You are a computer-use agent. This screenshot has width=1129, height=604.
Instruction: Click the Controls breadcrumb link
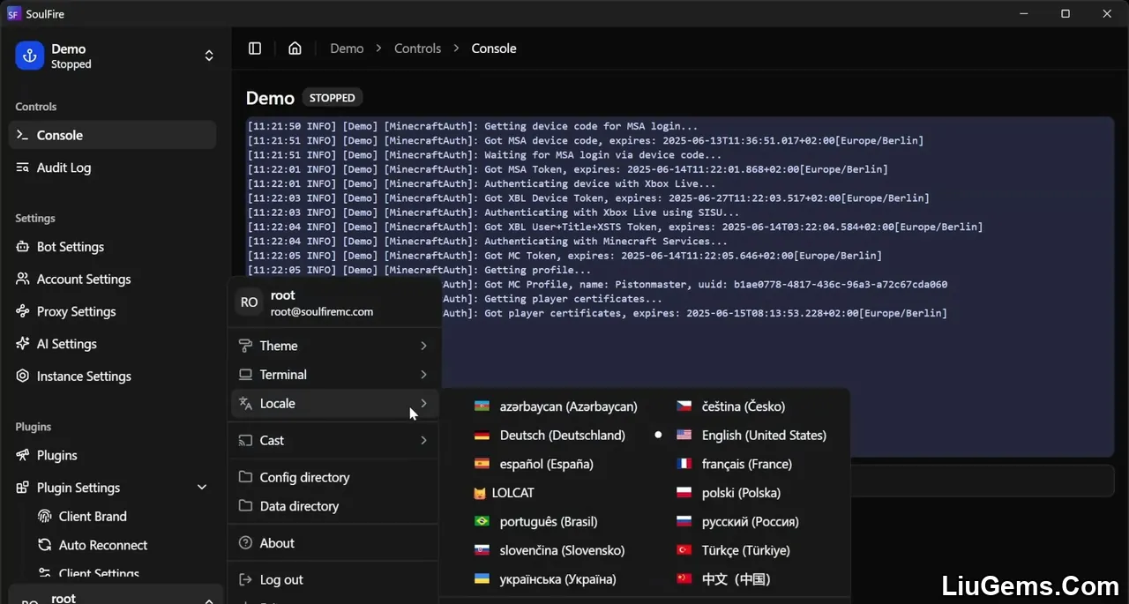417,48
